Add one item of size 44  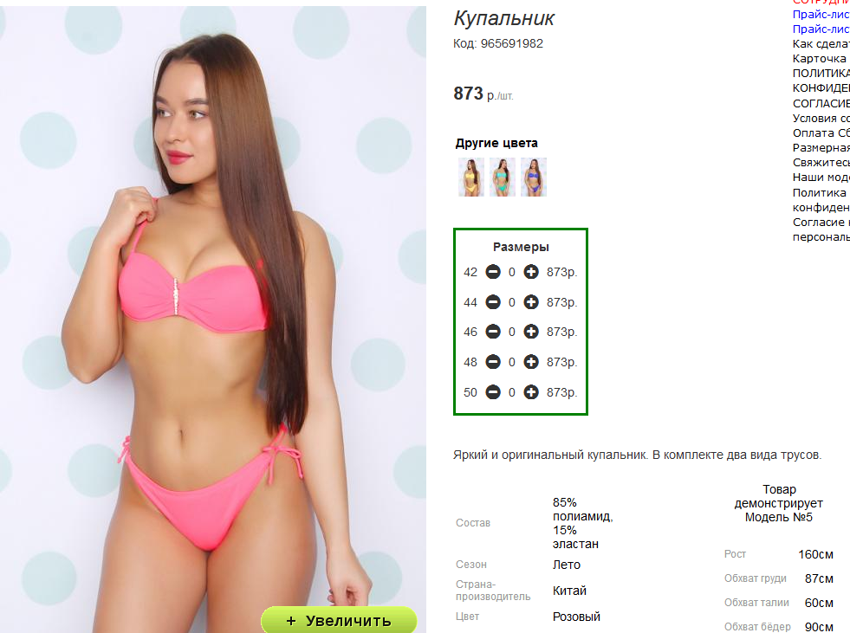tap(530, 302)
